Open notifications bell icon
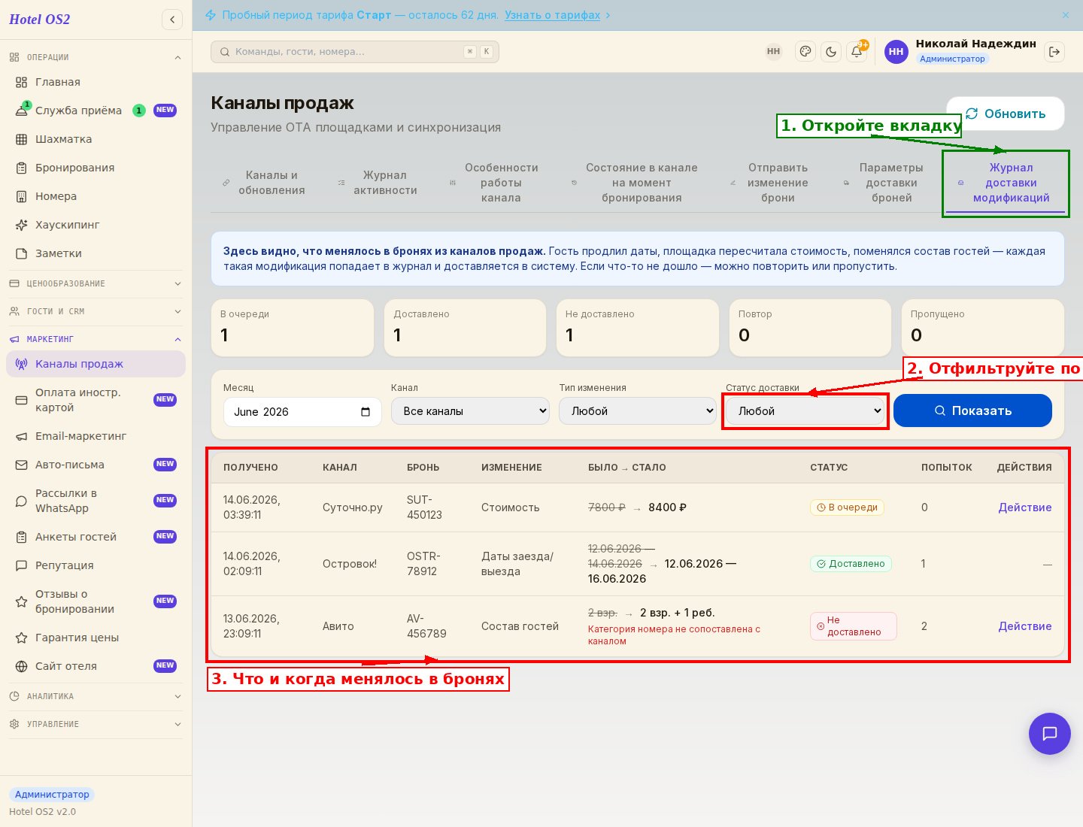This screenshot has height=827, width=1083. coord(857,52)
